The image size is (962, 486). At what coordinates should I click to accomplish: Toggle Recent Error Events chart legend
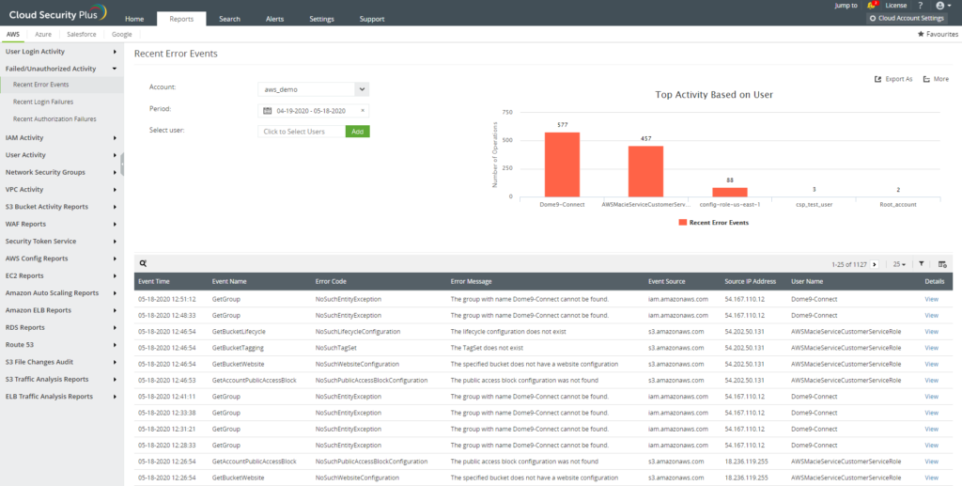[x=712, y=223]
